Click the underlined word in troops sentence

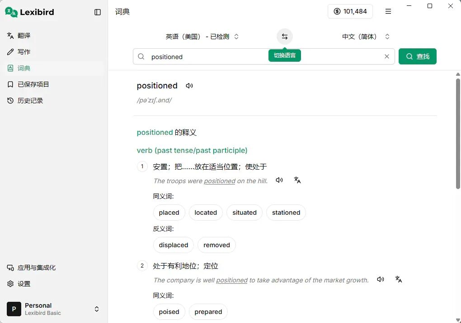coord(220,181)
